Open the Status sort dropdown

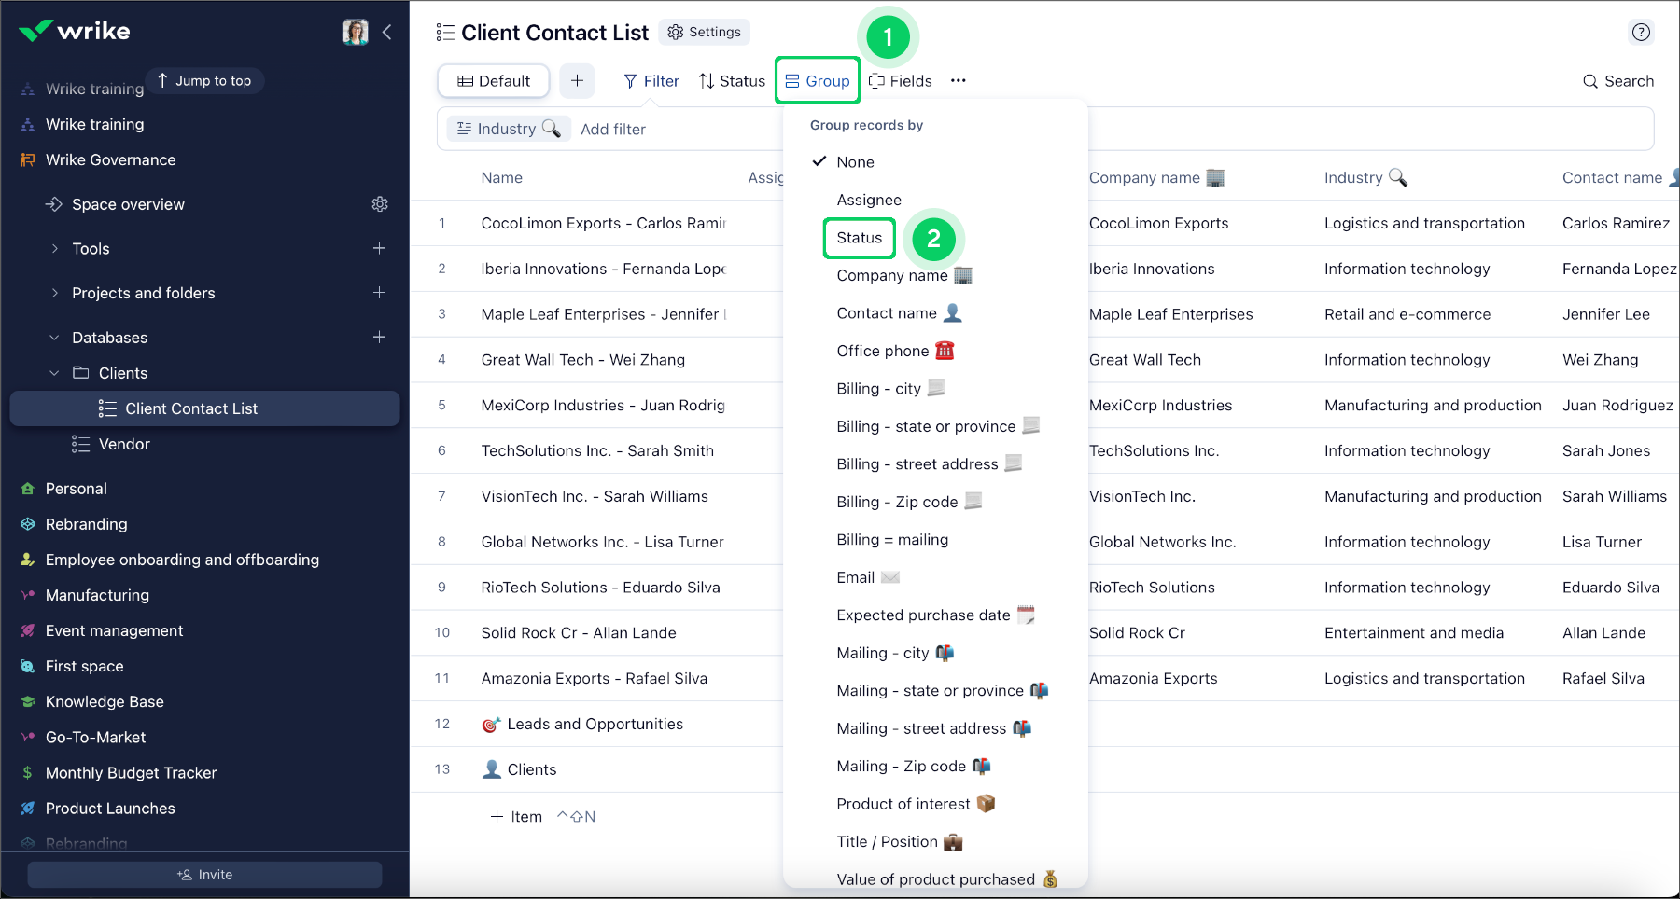pyautogui.click(x=732, y=81)
